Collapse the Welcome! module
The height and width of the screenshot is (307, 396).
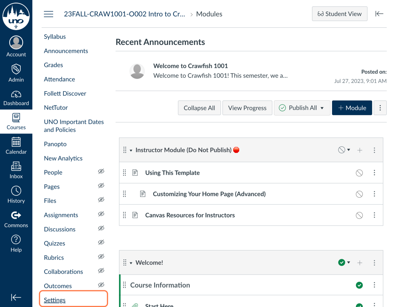click(x=131, y=263)
